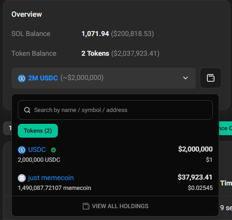Image resolution: width=232 pixels, height=220 pixels.
Task: Collapse the 2M USDC token dropdown chevron
Action: click(x=186, y=78)
